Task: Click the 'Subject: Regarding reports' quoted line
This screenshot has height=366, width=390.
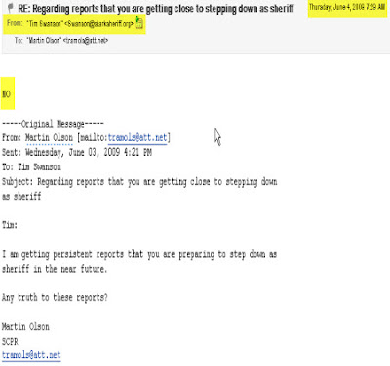Action: tap(139, 182)
